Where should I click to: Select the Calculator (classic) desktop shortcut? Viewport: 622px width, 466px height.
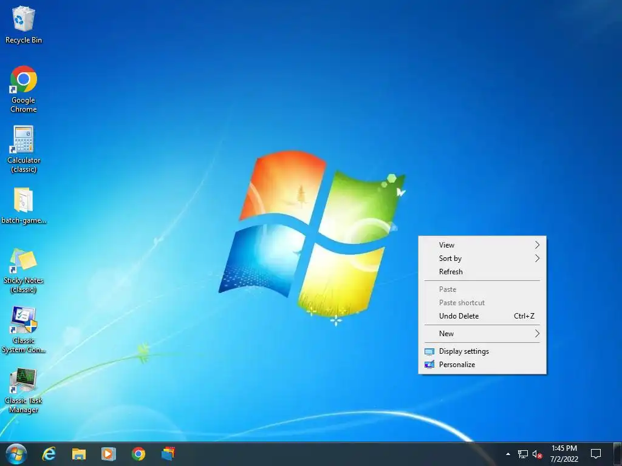pyautogui.click(x=24, y=149)
